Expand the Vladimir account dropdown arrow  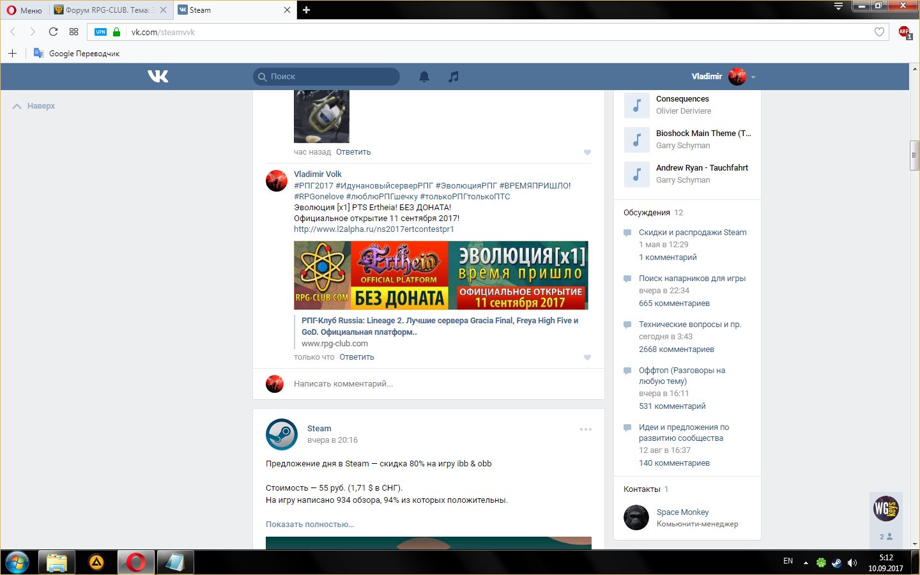coord(753,77)
